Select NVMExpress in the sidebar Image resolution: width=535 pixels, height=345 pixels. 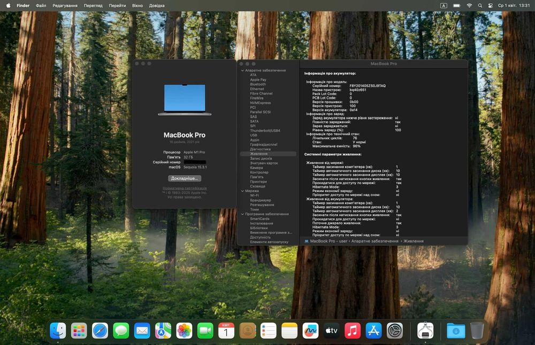point(261,103)
